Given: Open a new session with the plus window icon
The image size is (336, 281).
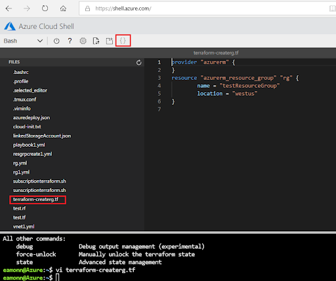Looking at the screenshot, I should coord(110,41).
